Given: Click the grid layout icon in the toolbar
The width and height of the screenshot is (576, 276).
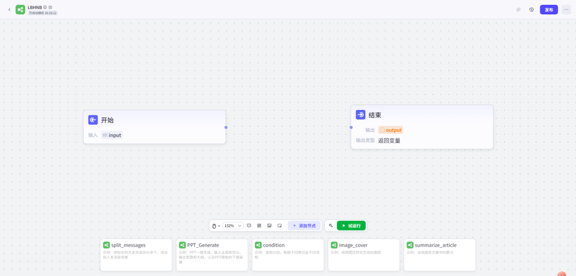Looking at the screenshot, I should tap(259, 226).
